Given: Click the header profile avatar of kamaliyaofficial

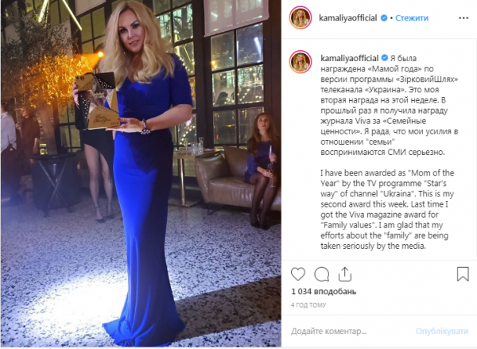Looking at the screenshot, I should click(301, 18).
